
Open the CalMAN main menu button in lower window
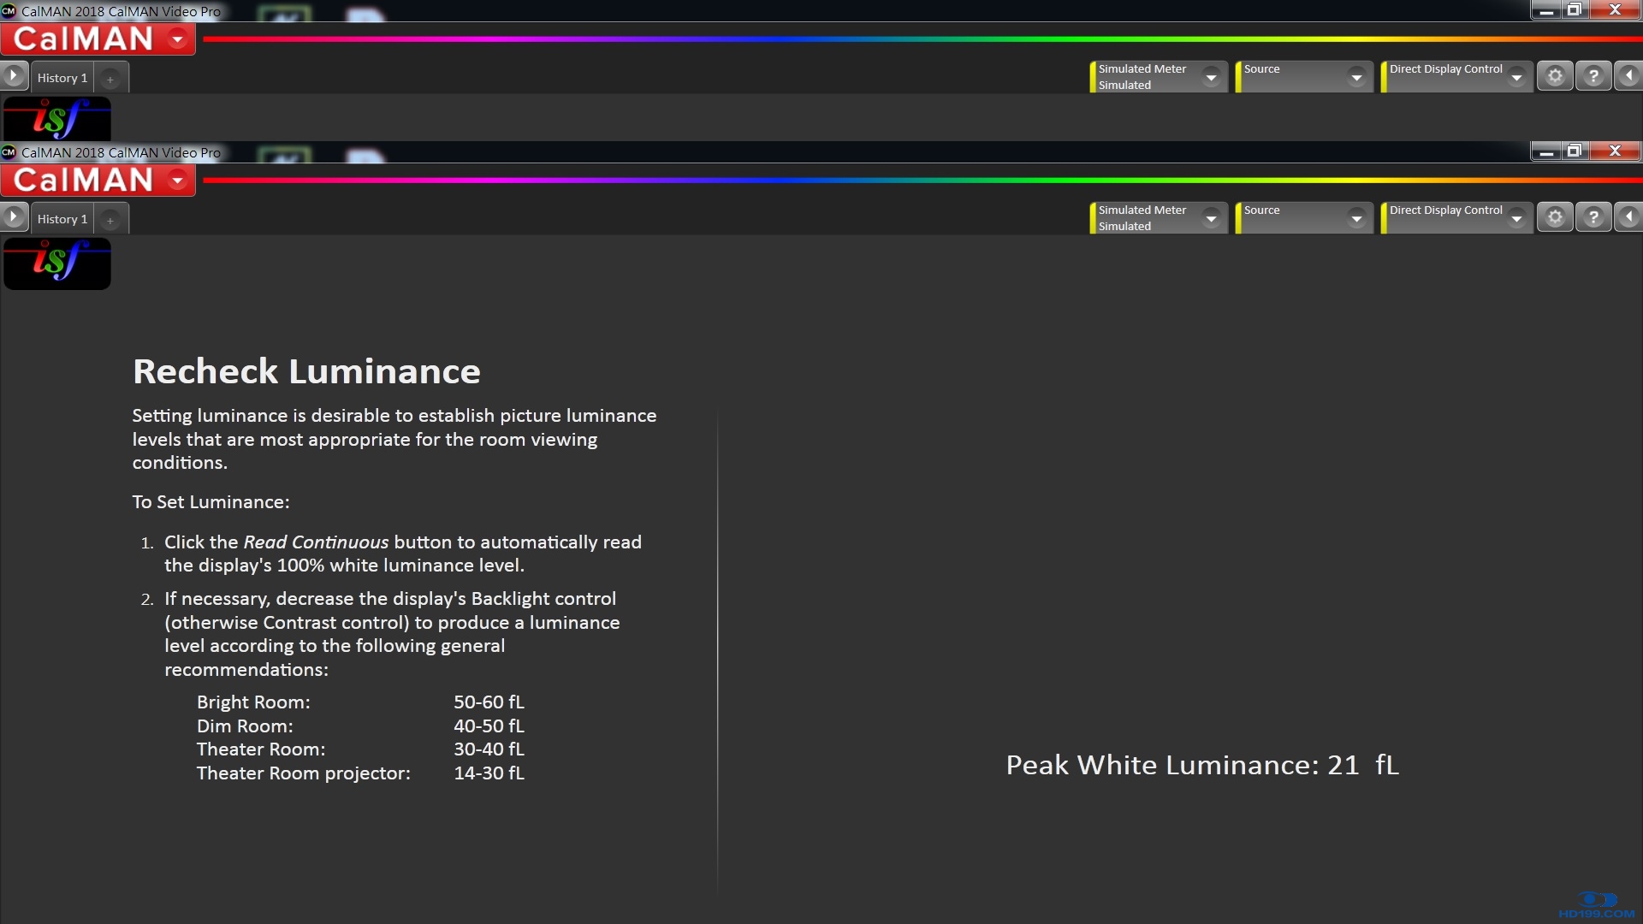coord(98,181)
